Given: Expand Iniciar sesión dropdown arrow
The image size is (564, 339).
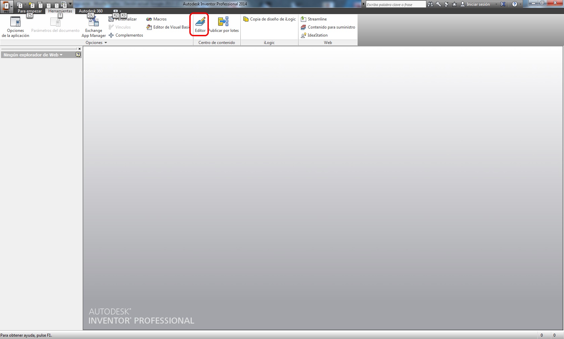Looking at the screenshot, I should pos(496,4).
